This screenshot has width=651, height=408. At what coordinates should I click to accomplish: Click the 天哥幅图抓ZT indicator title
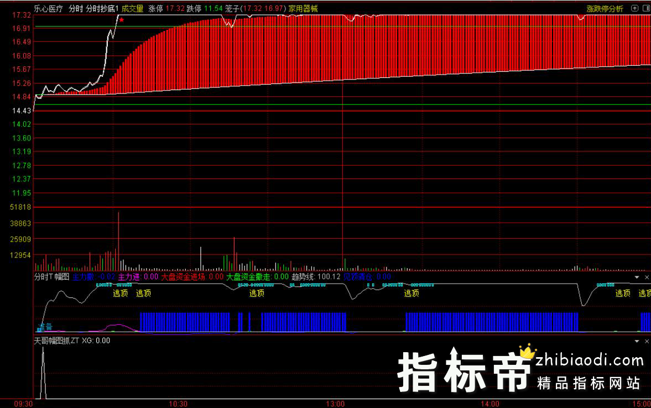tap(56, 341)
